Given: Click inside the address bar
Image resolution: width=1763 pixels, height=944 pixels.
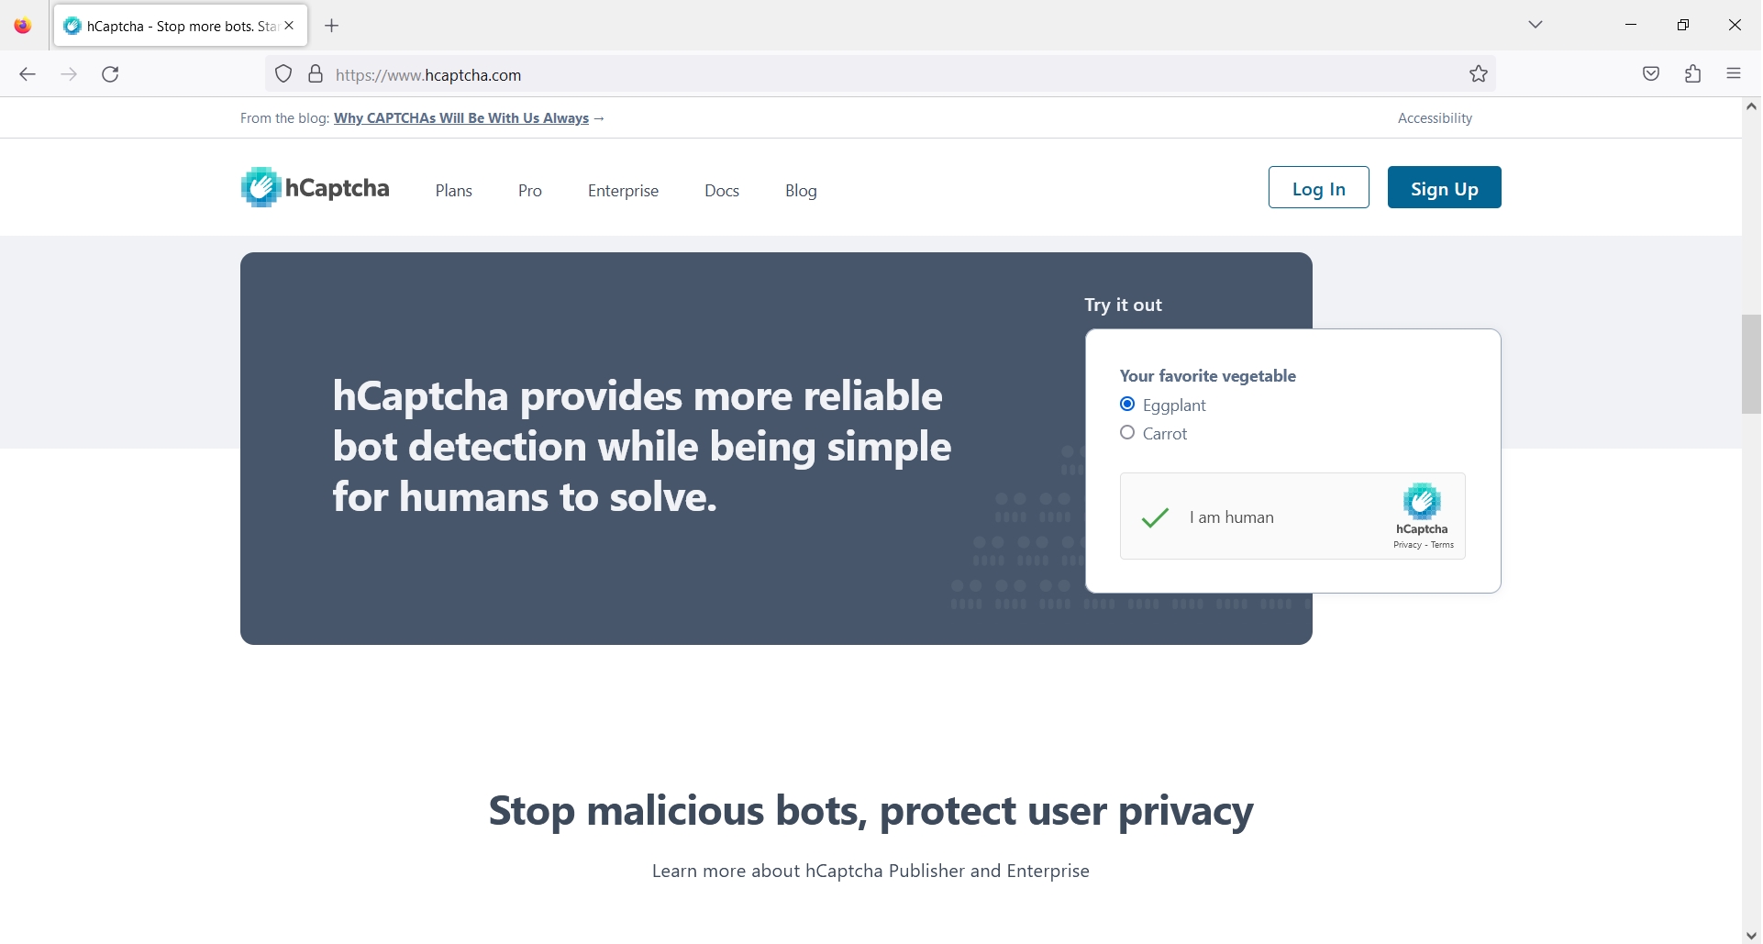Looking at the screenshot, I should [642, 74].
